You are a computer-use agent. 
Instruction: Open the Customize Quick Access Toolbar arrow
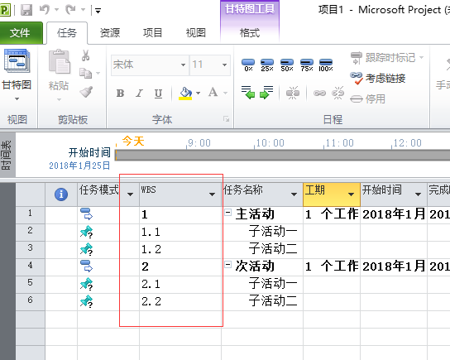pyautogui.click(x=98, y=11)
